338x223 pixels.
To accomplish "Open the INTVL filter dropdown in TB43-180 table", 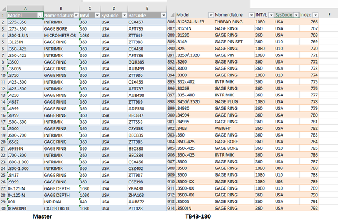I will point(271,15).
